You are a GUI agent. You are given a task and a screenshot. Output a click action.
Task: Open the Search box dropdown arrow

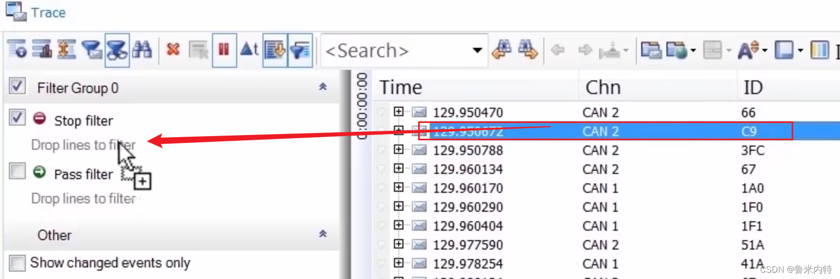(477, 50)
